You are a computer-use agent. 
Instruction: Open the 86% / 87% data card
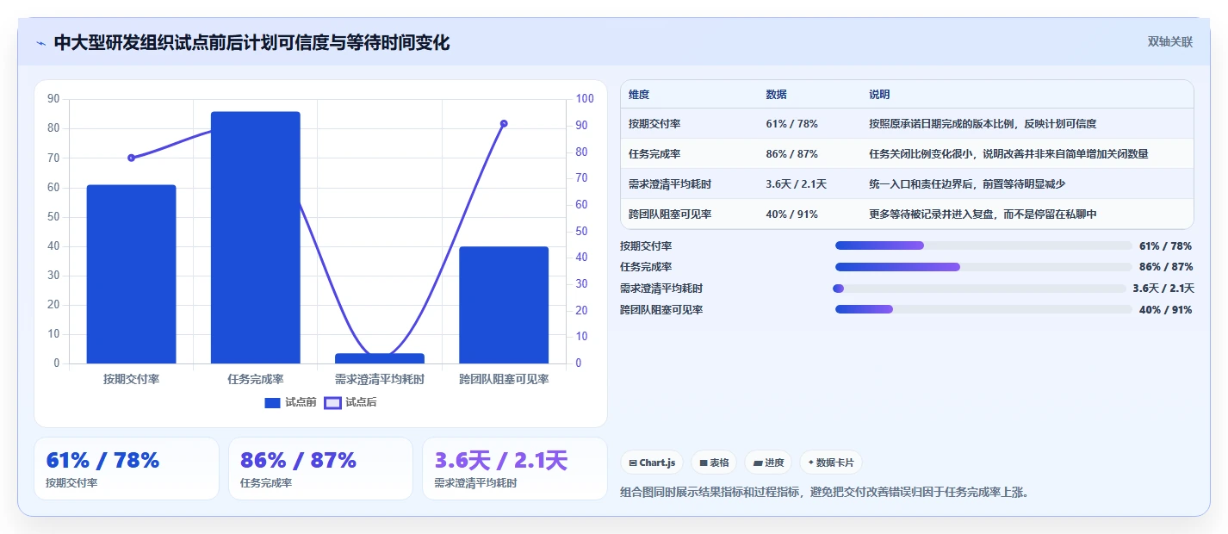coord(320,469)
